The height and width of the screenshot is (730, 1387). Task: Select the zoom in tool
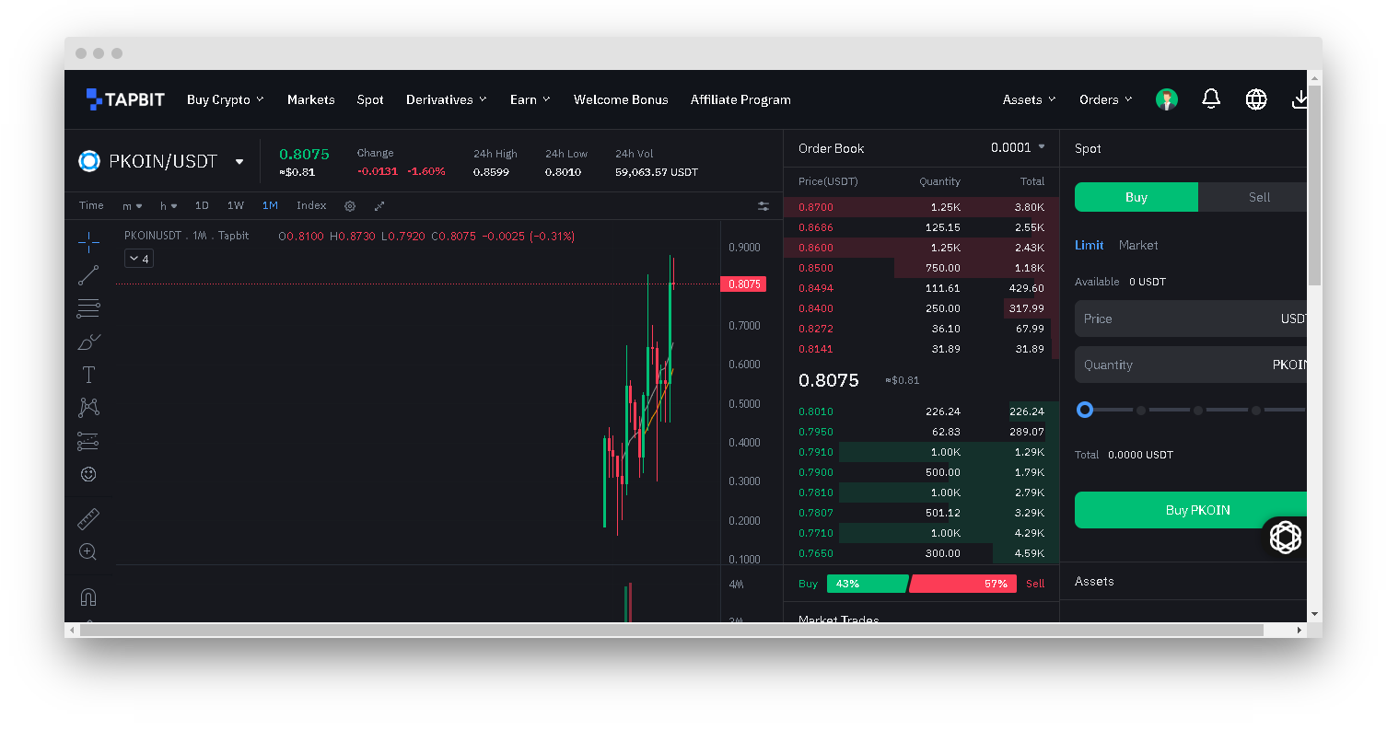coord(88,552)
